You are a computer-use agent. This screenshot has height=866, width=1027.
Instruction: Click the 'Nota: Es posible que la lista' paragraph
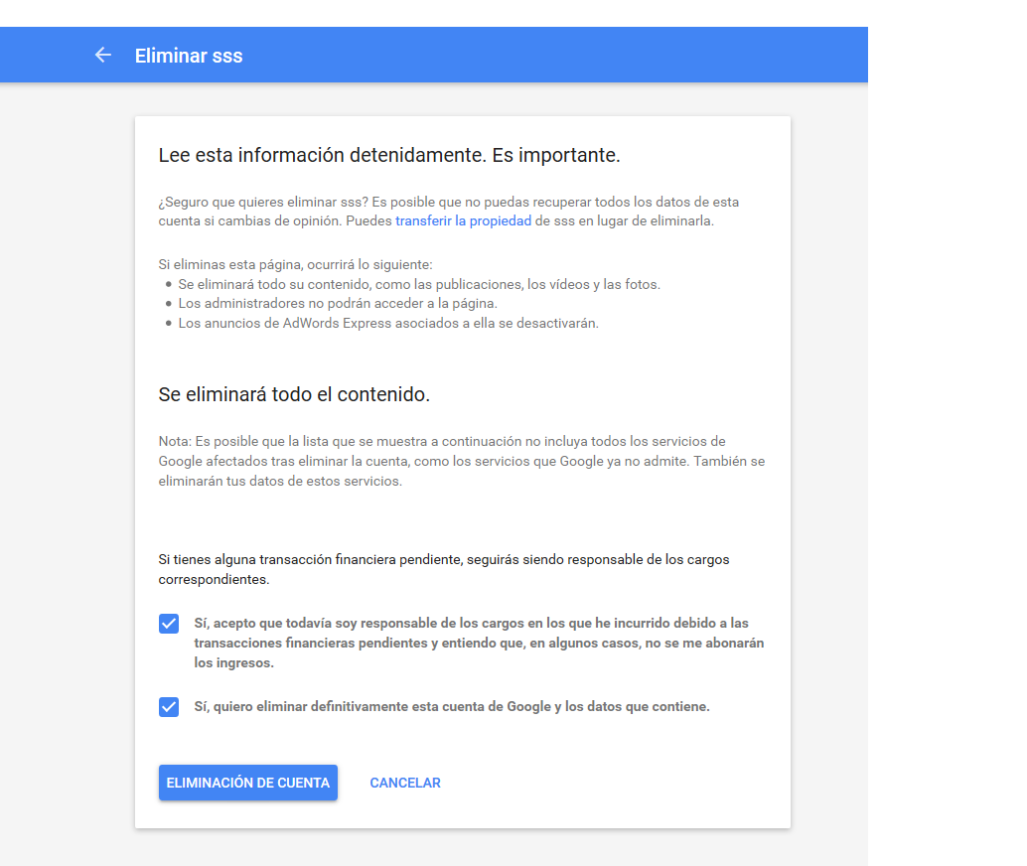click(462, 461)
